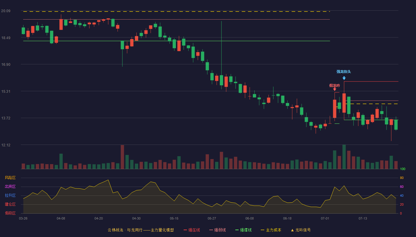Screen dimensions: 416x237
Task: Click the 03-26 date label
Action: coord(23,218)
